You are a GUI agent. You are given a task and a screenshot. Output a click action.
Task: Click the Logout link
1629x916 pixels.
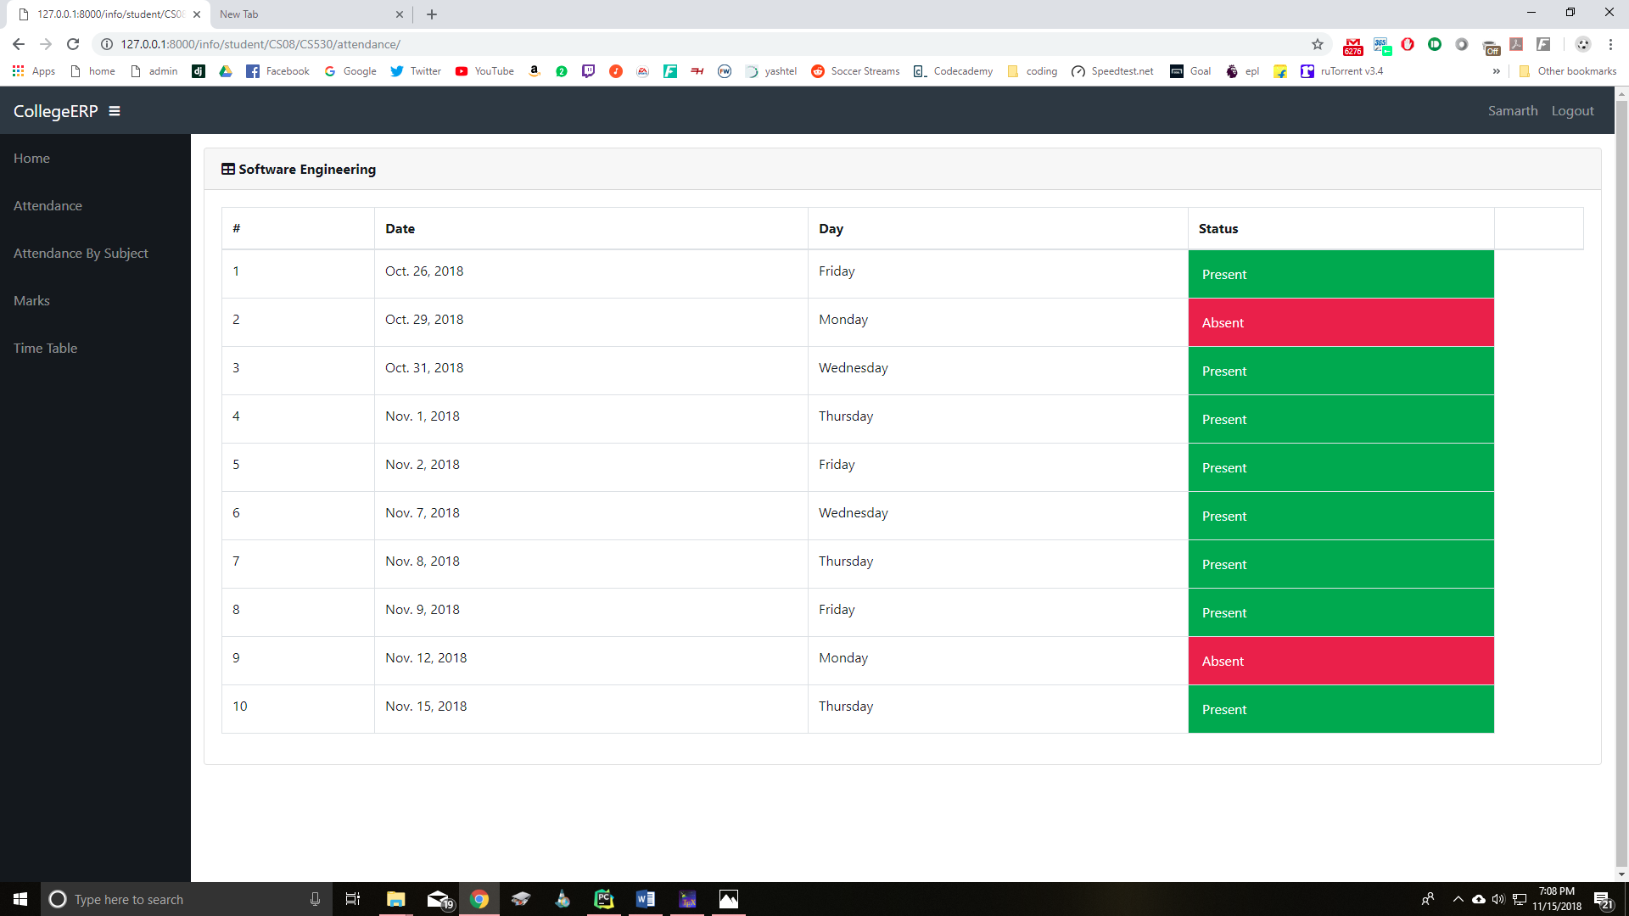pos(1572,111)
